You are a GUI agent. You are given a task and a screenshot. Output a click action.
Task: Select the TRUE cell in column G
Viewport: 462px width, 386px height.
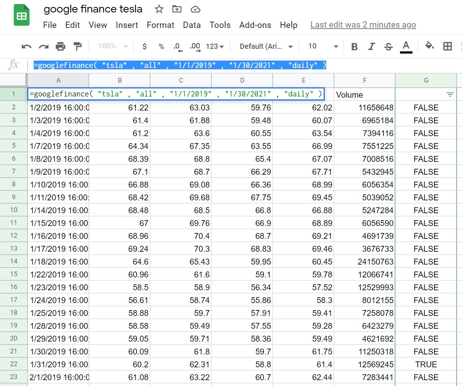tap(426, 364)
